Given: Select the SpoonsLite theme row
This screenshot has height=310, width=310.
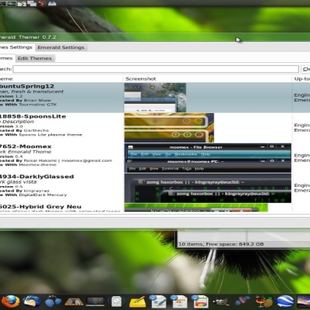Looking at the screenshot, I should (x=155, y=128).
